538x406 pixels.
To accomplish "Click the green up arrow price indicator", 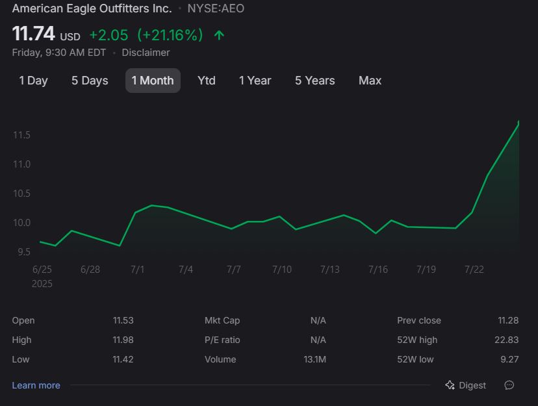I will click(x=219, y=35).
